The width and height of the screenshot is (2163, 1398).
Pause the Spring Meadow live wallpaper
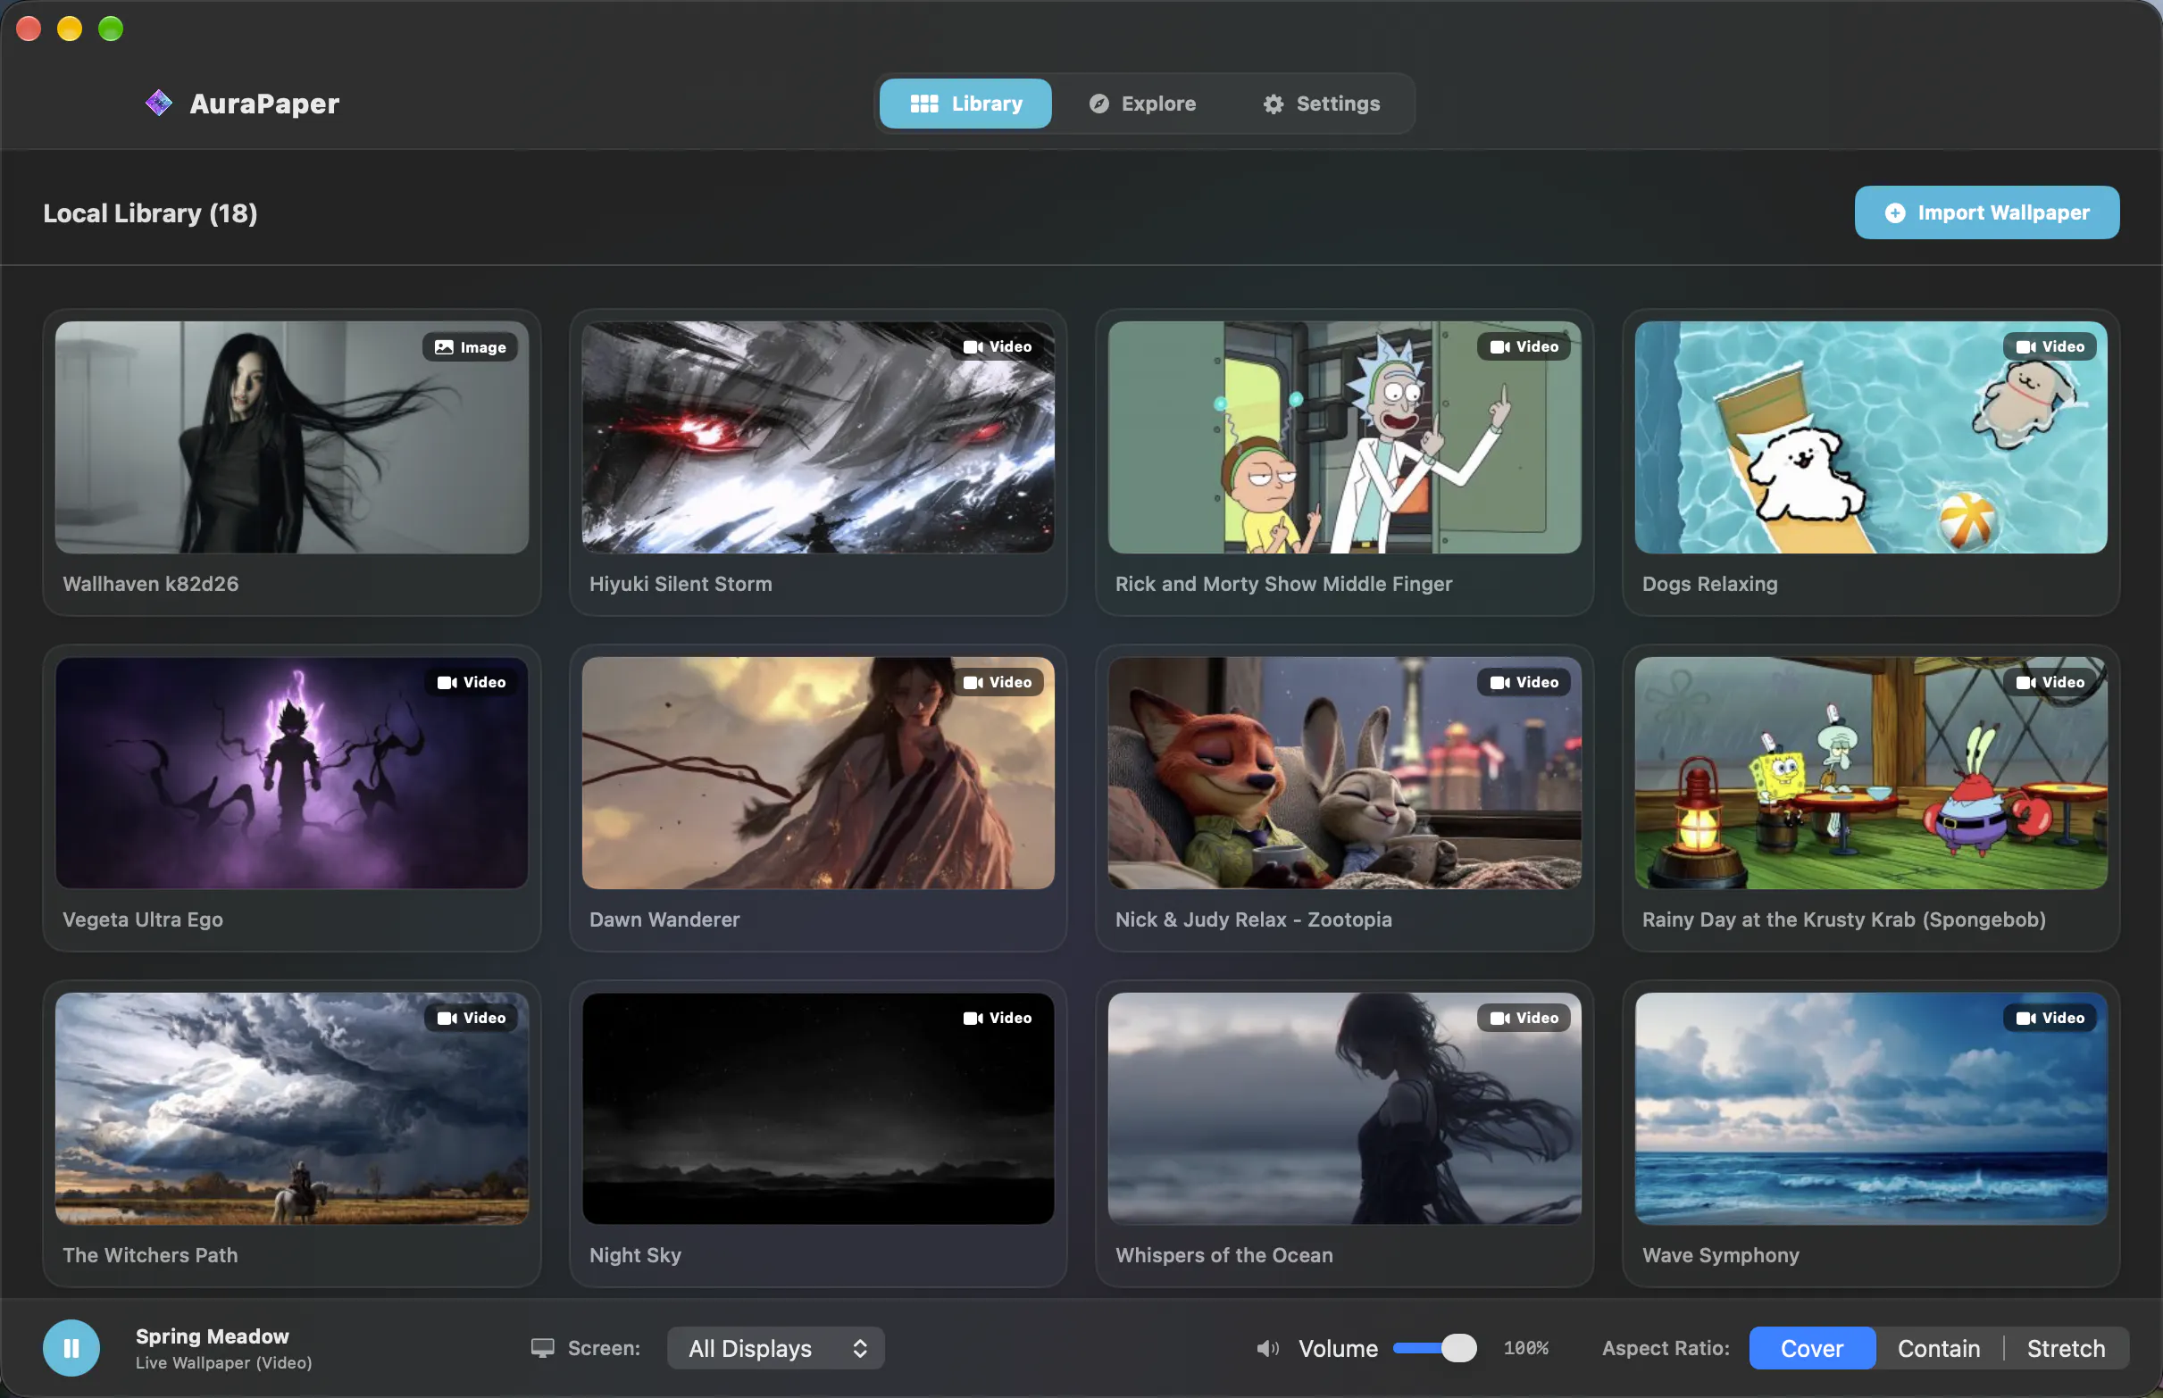coord(71,1347)
